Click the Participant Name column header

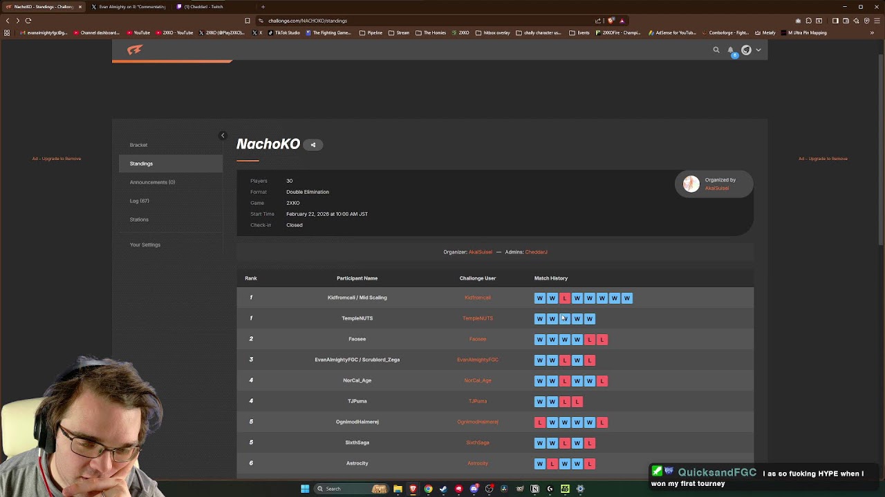tap(357, 278)
